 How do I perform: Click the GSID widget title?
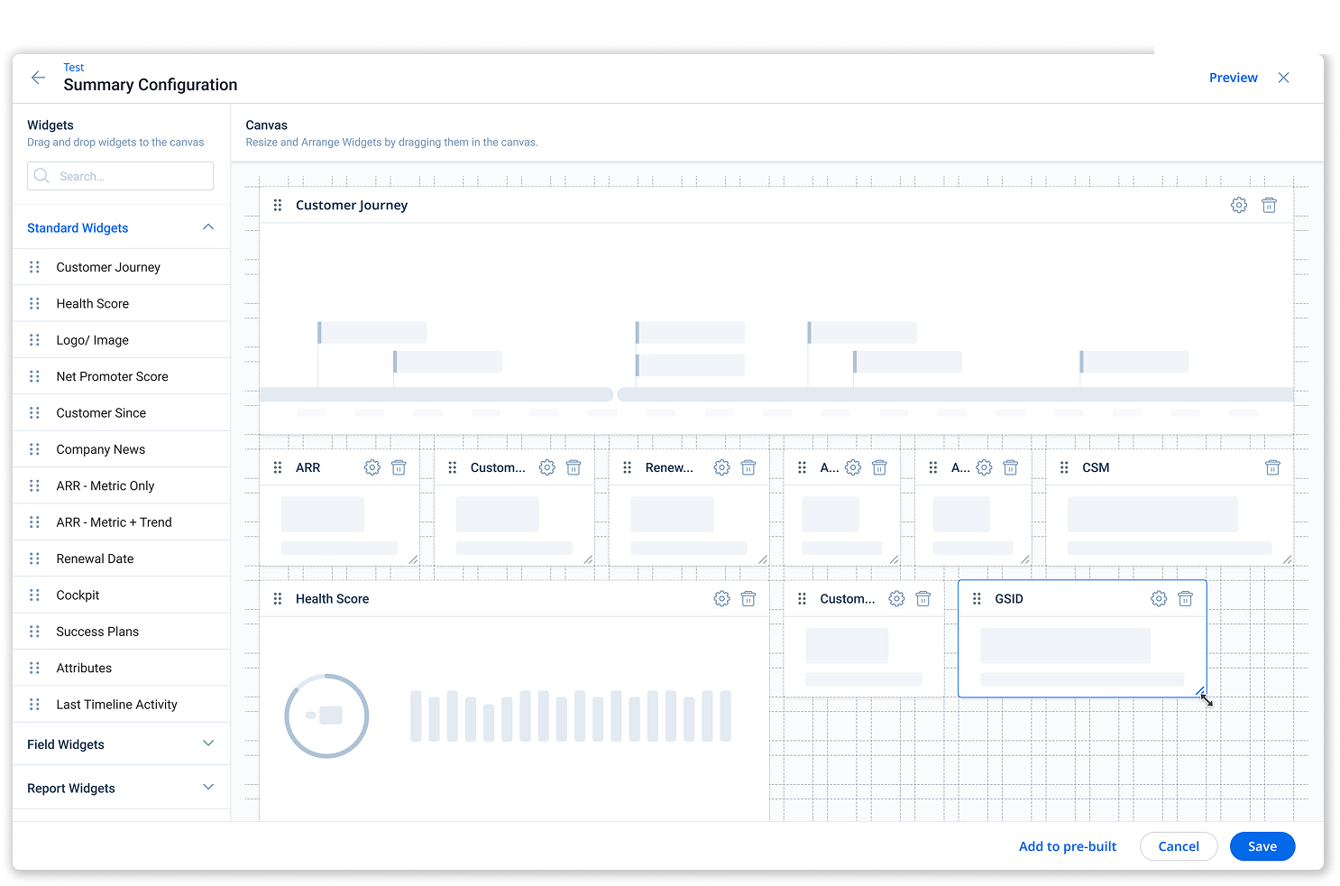point(1009,599)
